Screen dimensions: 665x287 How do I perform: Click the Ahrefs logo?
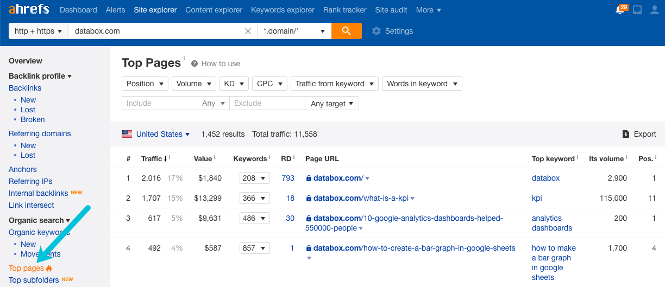[29, 9]
